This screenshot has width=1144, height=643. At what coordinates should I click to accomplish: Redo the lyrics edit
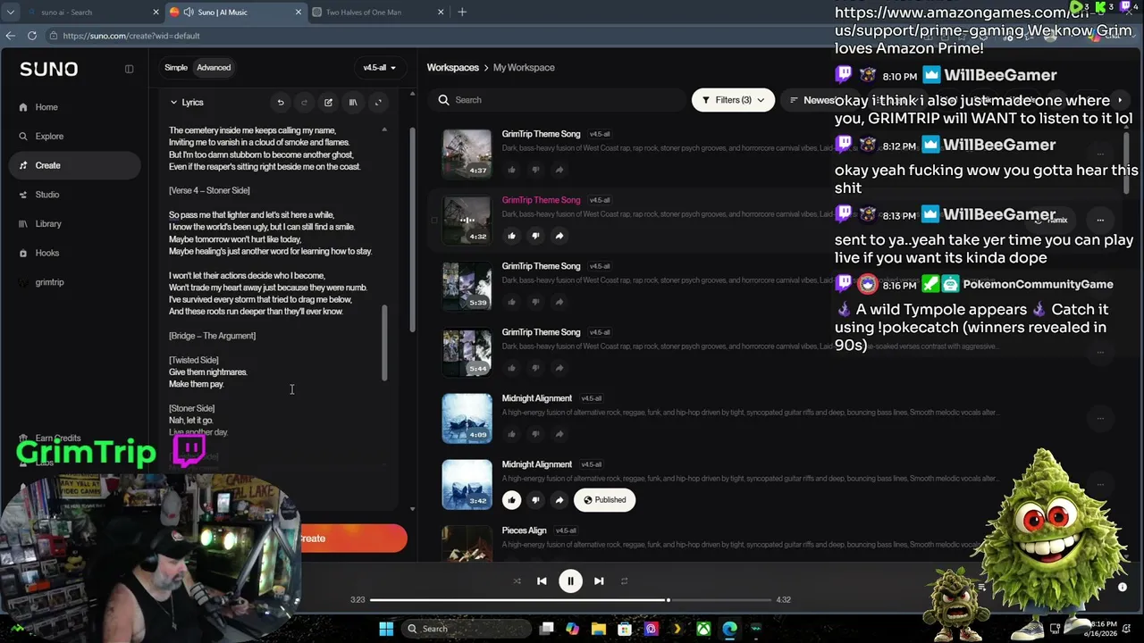point(304,103)
